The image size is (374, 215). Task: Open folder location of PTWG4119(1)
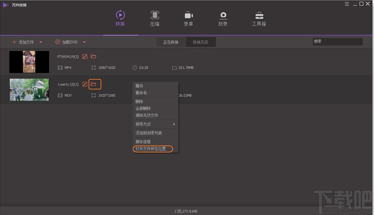tap(93, 57)
